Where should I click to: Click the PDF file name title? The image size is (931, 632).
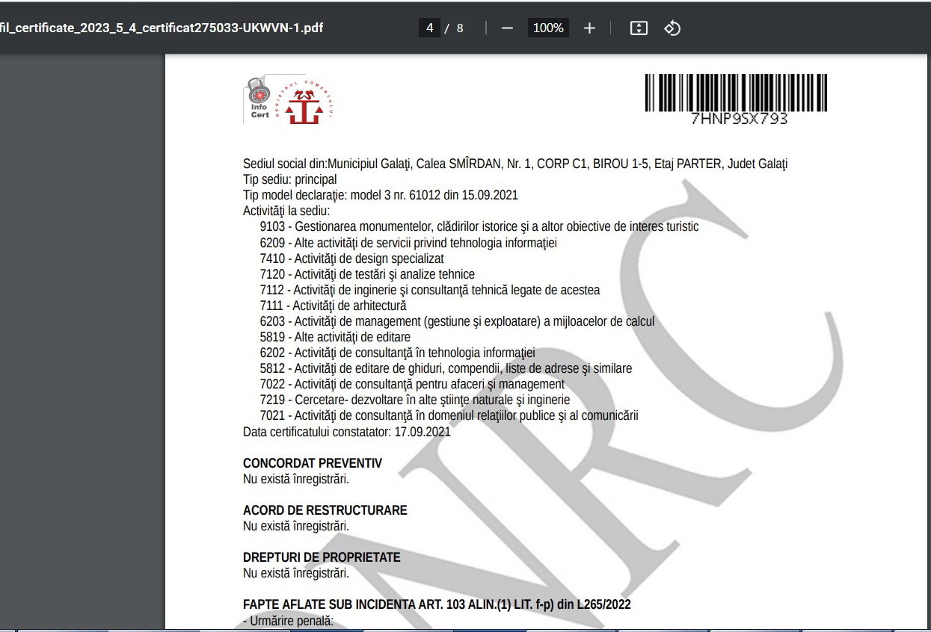[x=162, y=28]
